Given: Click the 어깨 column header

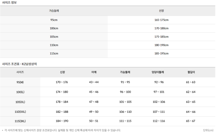Looking at the screenshot, I should coord(94,72).
